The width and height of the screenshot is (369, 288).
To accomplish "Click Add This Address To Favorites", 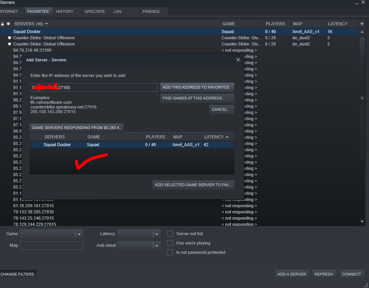I will pyautogui.click(x=197, y=87).
